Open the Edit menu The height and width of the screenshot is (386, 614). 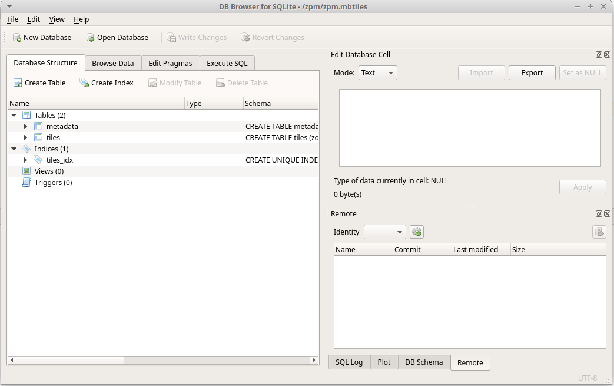(34, 19)
